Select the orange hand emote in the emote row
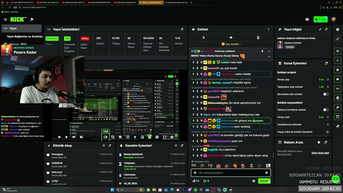 pyautogui.click(x=235, y=166)
